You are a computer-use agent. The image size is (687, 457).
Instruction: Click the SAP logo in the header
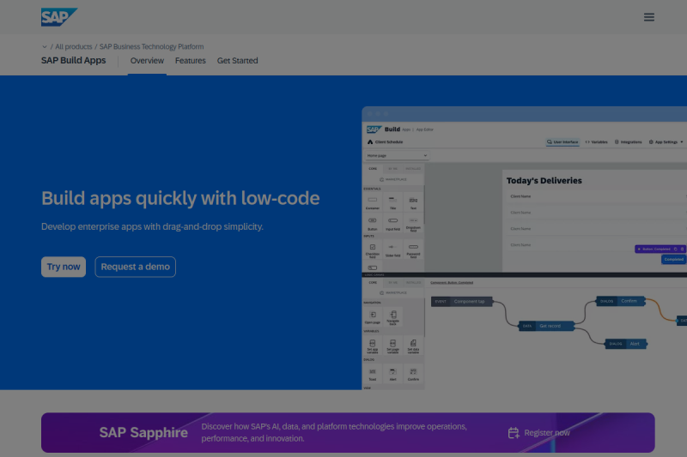pos(59,17)
